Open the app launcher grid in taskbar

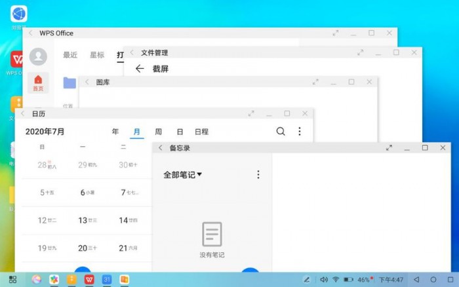point(12,280)
